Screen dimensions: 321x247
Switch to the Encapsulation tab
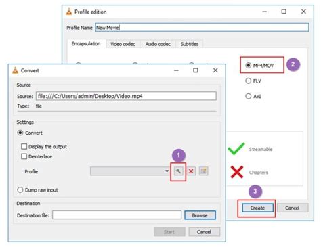[x=86, y=44]
